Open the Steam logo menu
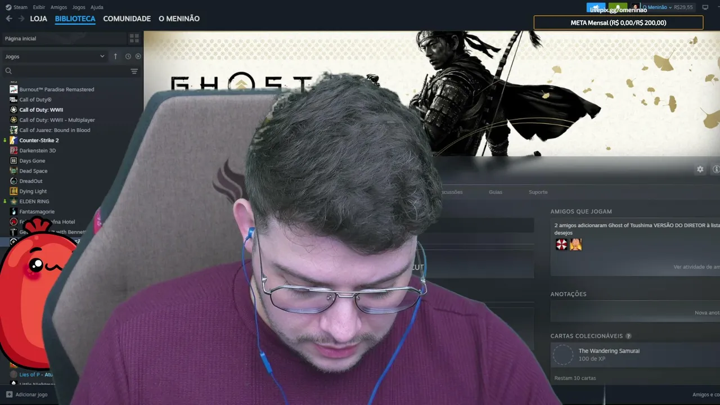Screen dimensions: 720x405 (x=8, y=7)
